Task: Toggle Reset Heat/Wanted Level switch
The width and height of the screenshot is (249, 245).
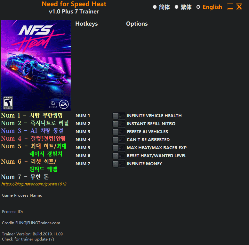Action: [x=119, y=156]
